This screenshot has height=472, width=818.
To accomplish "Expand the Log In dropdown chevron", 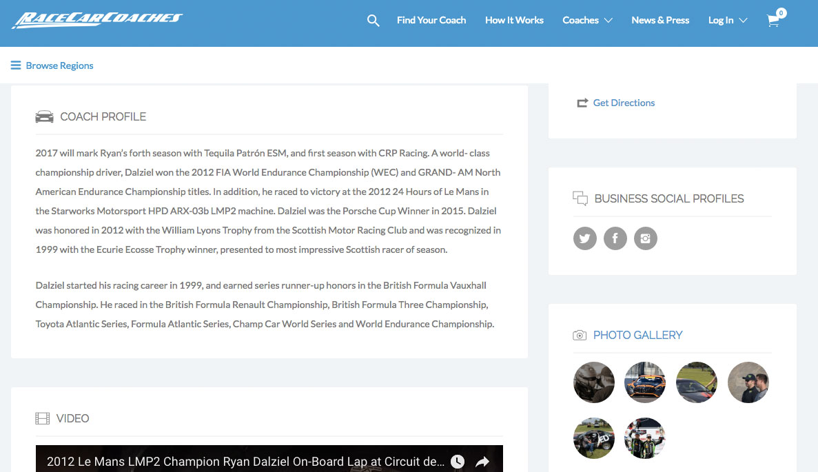I will [x=744, y=21].
